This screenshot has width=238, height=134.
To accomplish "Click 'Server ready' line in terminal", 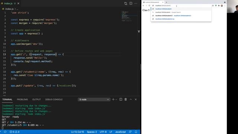I will (x=10, y=117).
